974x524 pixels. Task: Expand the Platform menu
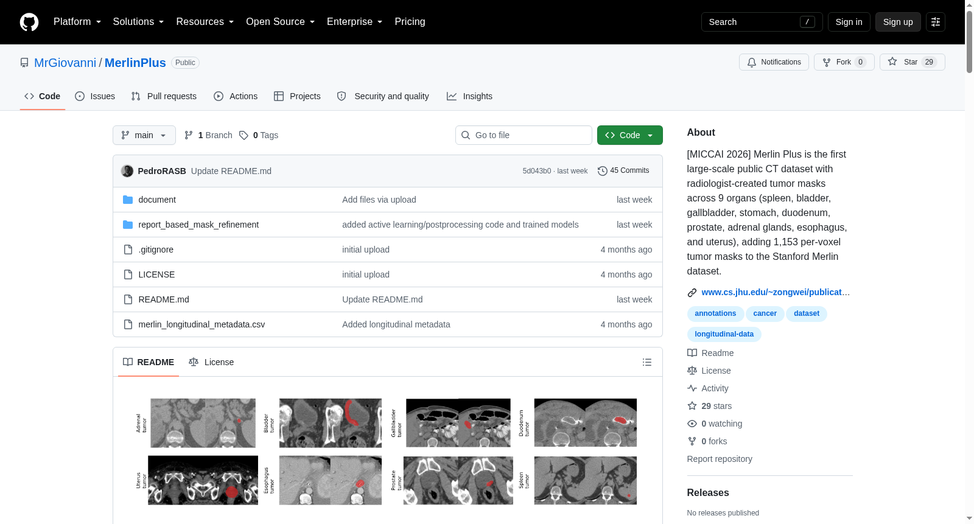77,22
